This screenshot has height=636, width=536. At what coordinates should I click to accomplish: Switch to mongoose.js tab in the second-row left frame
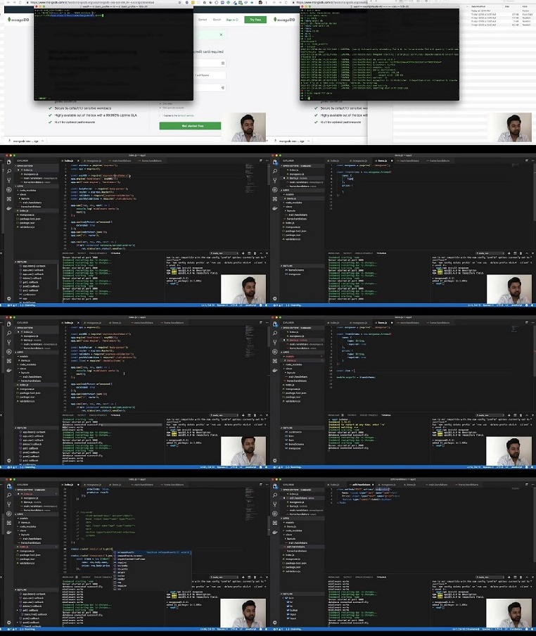pyautogui.click(x=94, y=160)
